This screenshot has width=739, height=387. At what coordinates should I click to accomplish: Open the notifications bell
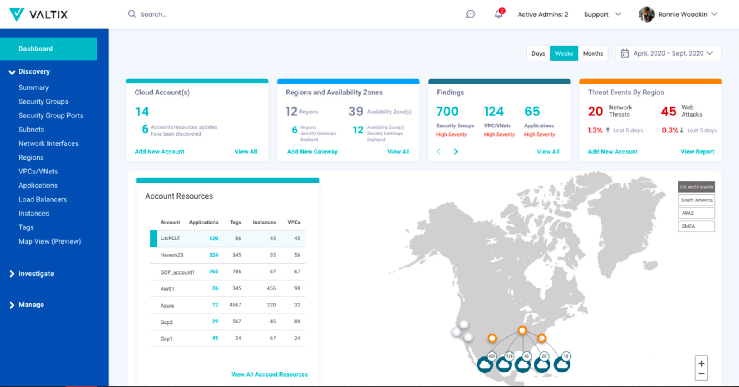coord(499,14)
